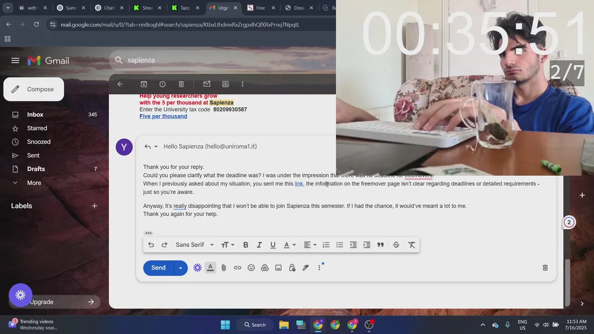Image resolution: width=594 pixels, height=334 pixels.
Task: Open send options arrow beside Send
Action: (181, 268)
